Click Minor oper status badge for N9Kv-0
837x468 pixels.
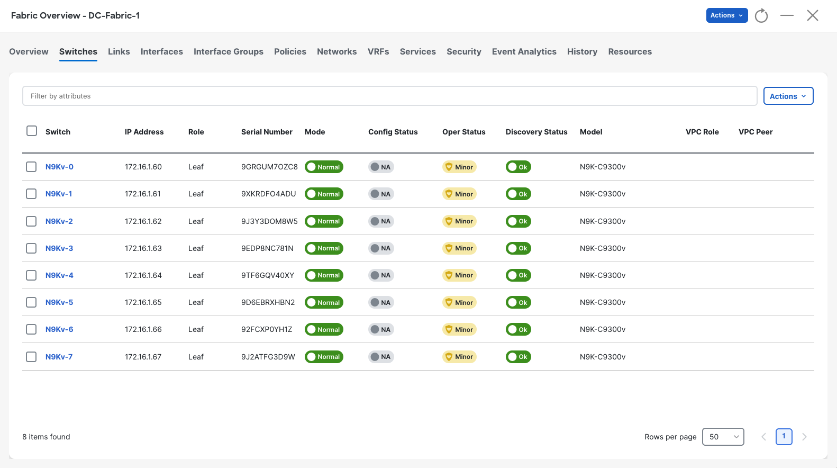click(x=459, y=167)
